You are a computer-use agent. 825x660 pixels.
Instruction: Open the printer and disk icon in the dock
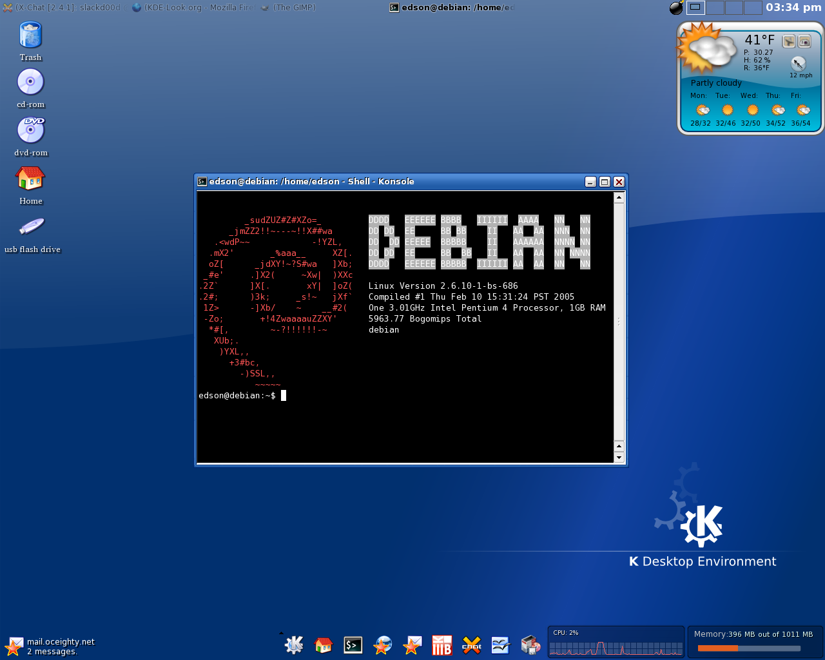[530, 645]
